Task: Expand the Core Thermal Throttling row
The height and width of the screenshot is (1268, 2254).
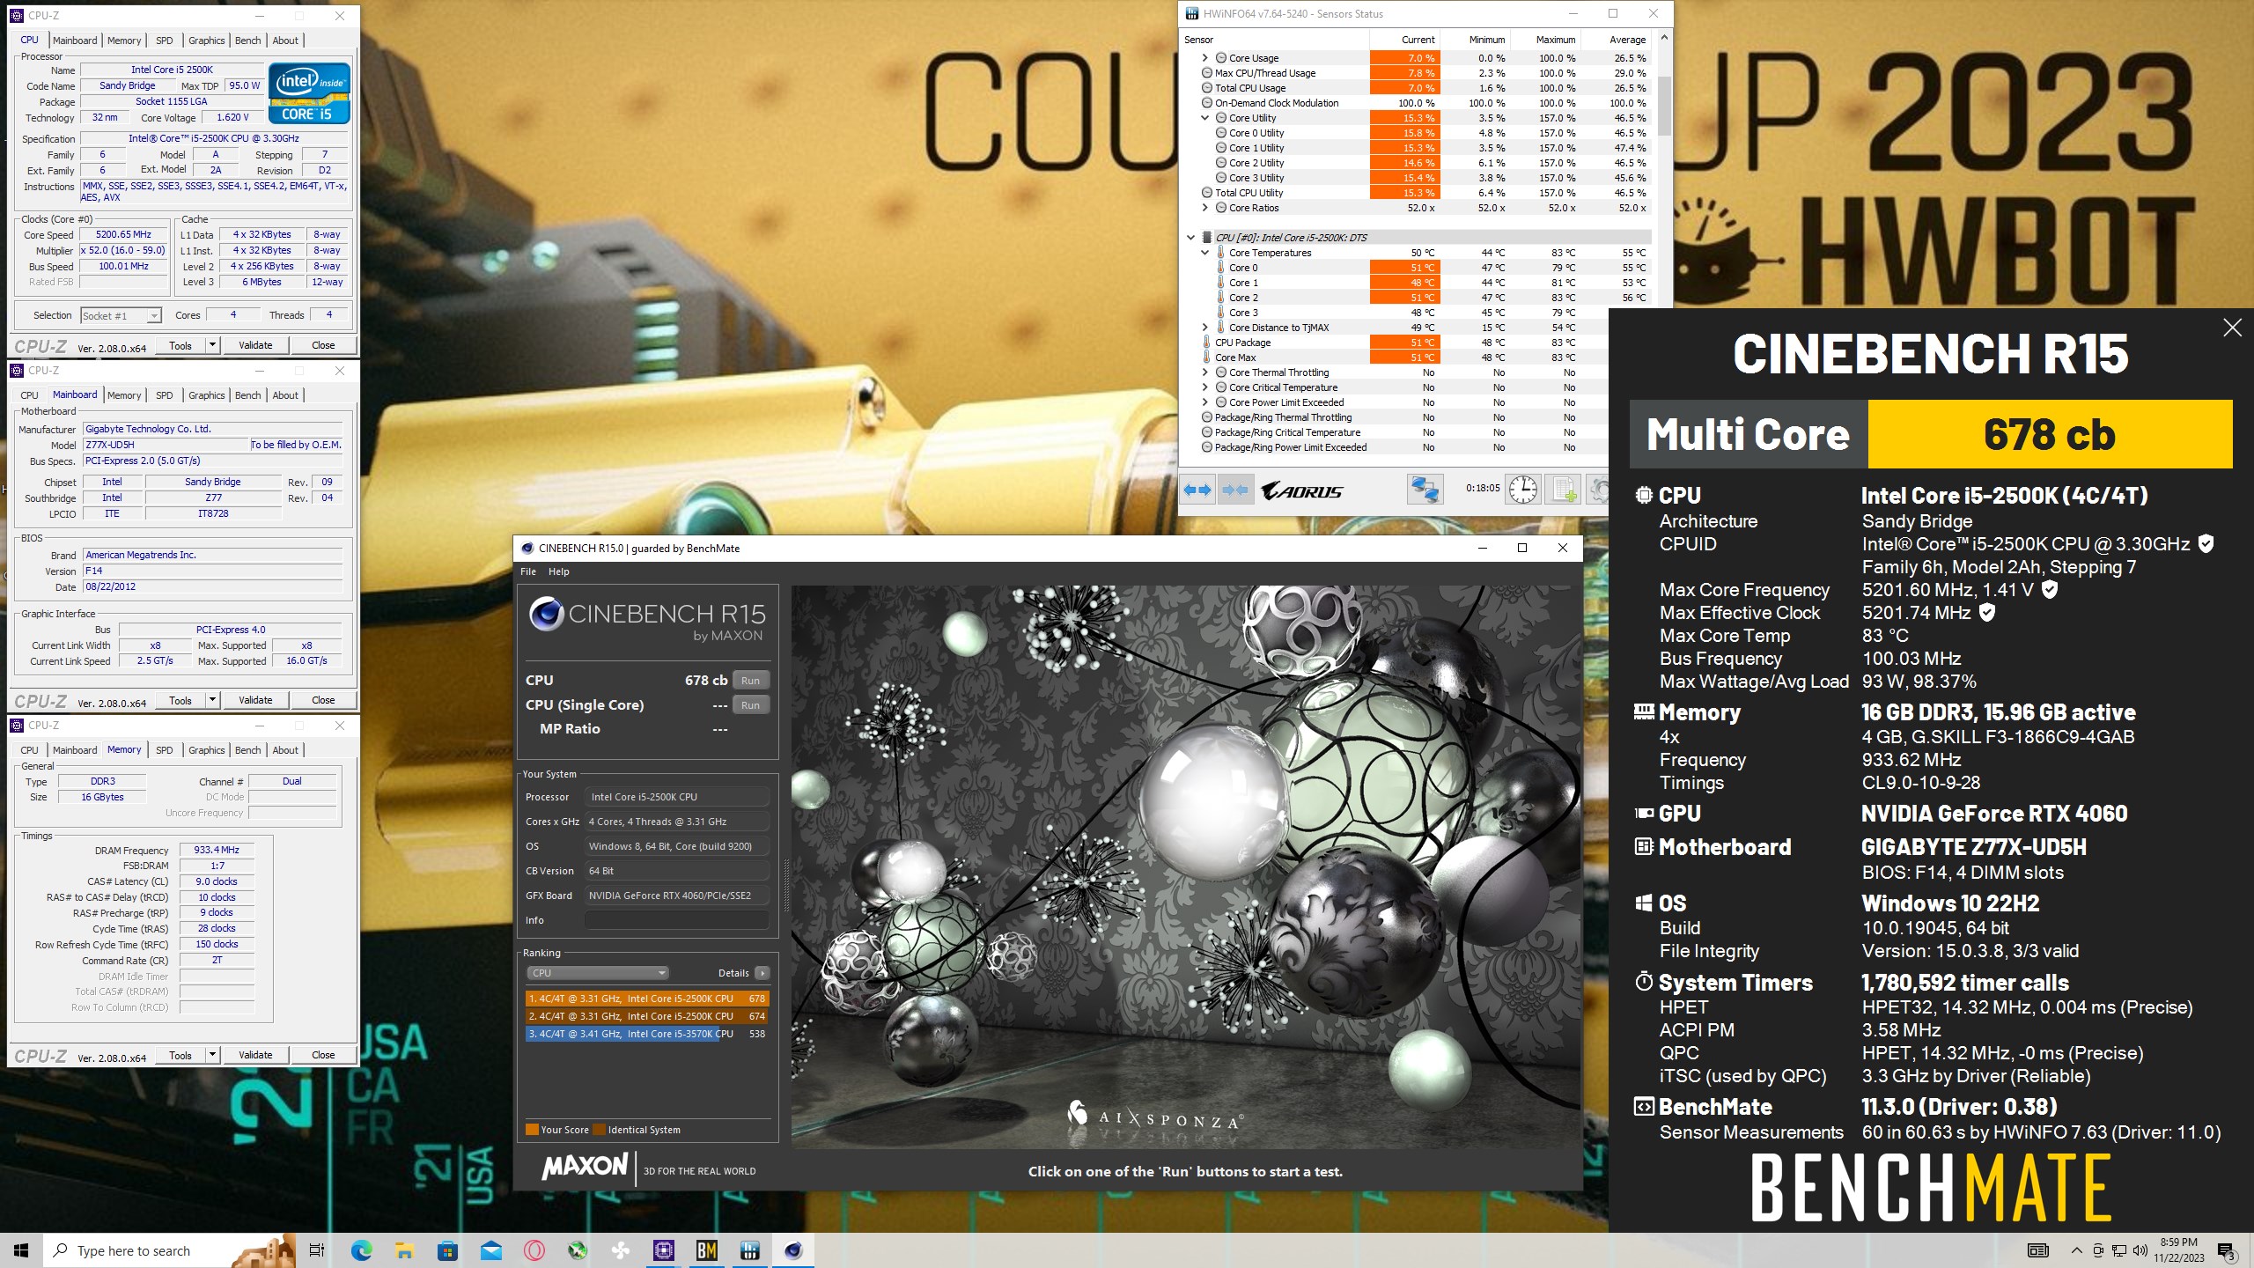Action: [1204, 372]
